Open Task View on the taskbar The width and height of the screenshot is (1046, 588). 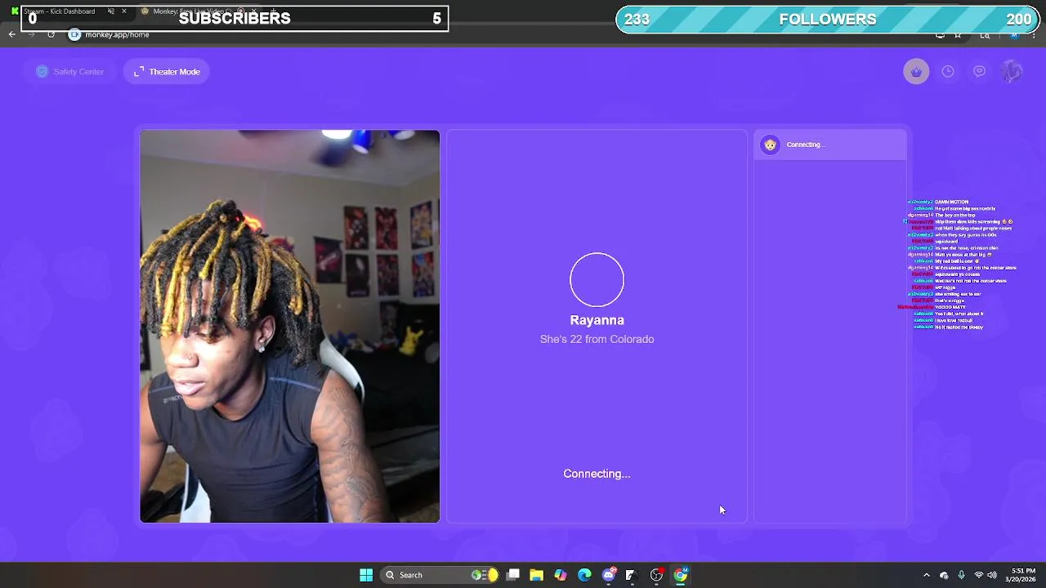(x=513, y=575)
